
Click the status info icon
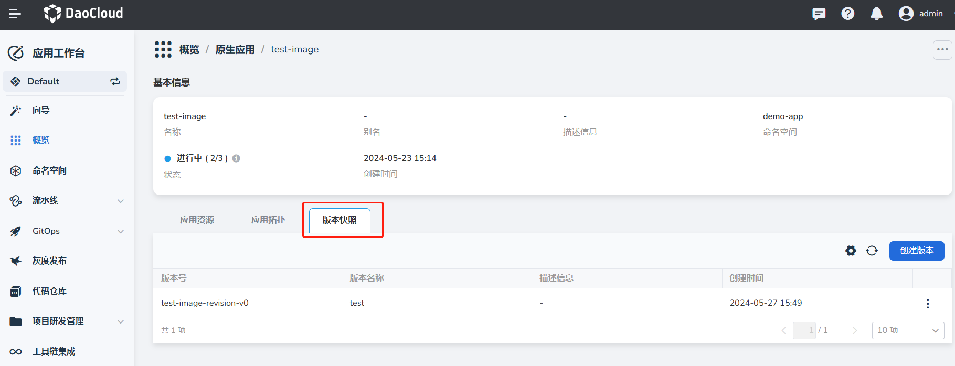point(236,158)
